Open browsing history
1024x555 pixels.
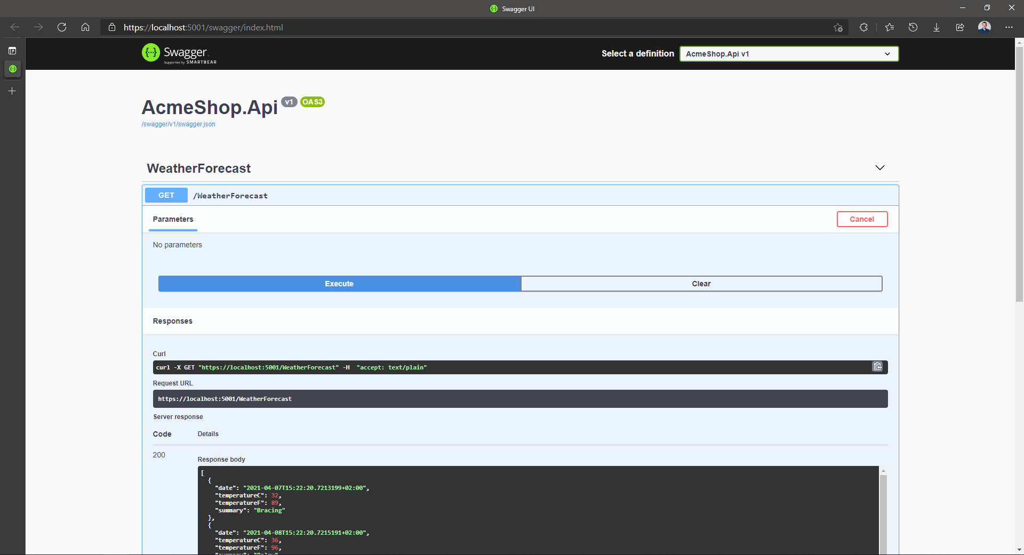(x=913, y=27)
